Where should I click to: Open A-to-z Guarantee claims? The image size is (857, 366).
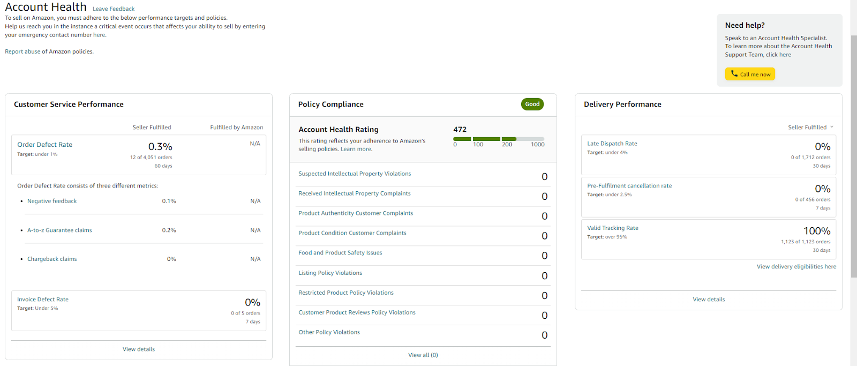(x=59, y=230)
